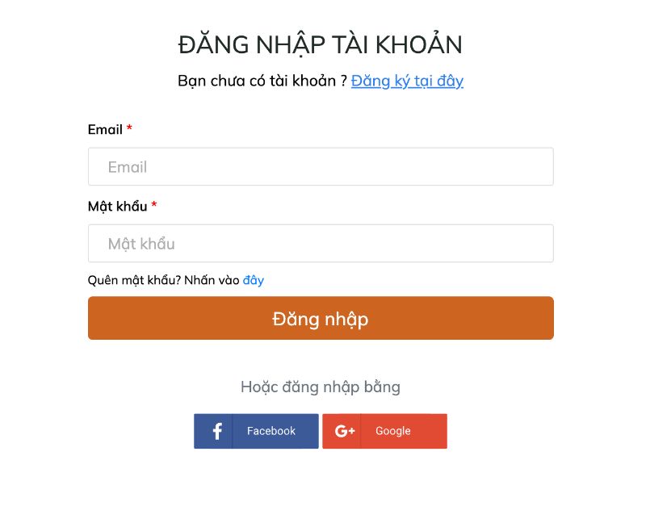
Task: Sign in using the Facebook text button
Action: (x=271, y=431)
